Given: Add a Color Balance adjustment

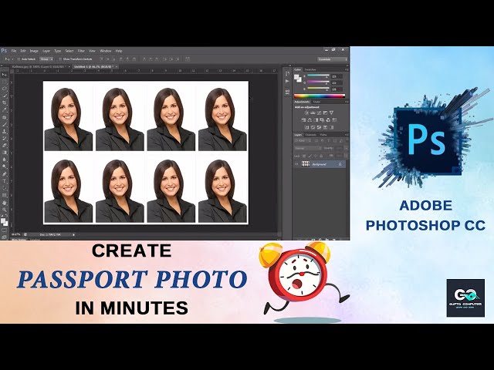Looking at the screenshot, I should (310, 120).
